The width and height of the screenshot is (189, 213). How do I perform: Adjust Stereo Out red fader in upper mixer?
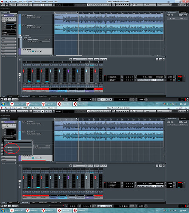[95, 71]
